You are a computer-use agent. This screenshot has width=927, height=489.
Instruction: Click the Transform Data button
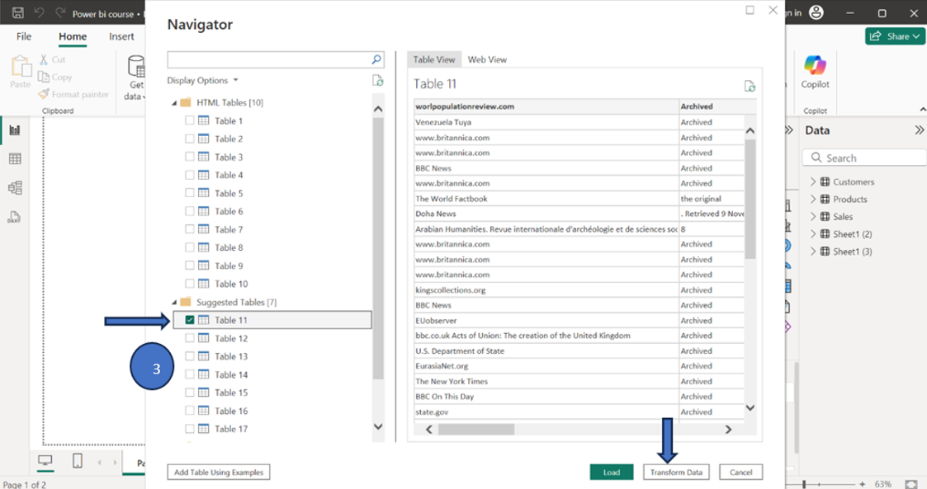coord(676,473)
